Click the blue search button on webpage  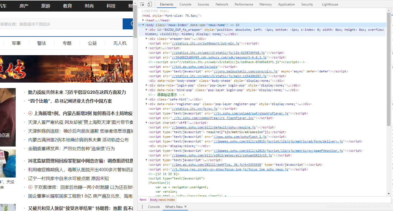tap(128, 24)
